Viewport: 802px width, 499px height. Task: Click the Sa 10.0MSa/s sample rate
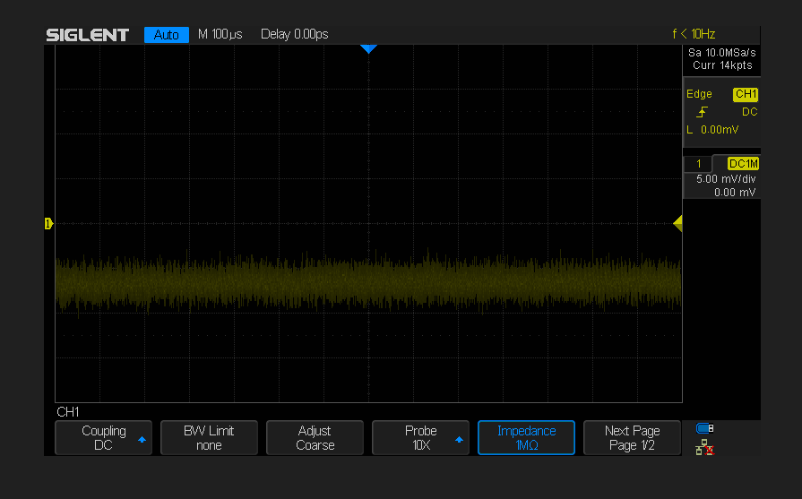721,53
